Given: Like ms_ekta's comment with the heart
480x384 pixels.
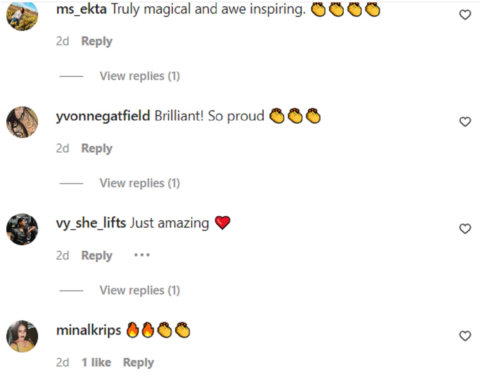Looking at the screenshot, I should click(465, 15).
